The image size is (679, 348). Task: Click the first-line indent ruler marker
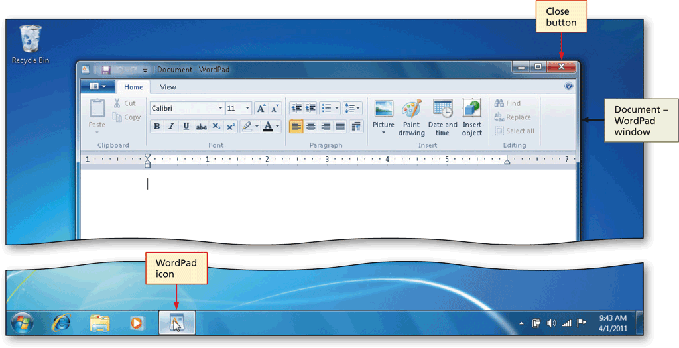coord(148,156)
